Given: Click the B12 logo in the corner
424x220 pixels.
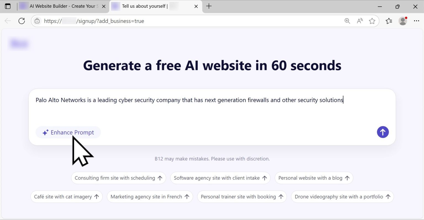Looking at the screenshot, I should 19,43.
